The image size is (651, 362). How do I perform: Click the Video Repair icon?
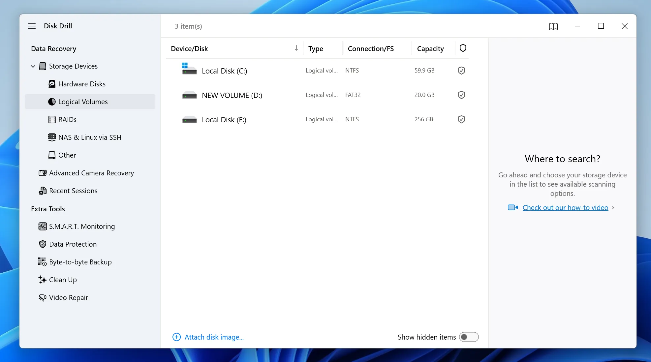tap(43, 298)
